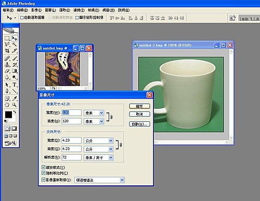Select the Gradient tool
The height and width of the screenshot is (201, 260).
(x=15, y=71)
